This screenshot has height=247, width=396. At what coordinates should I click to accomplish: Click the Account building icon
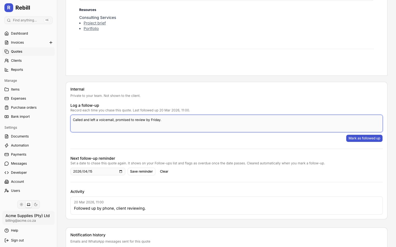click(x=7, y=182)
